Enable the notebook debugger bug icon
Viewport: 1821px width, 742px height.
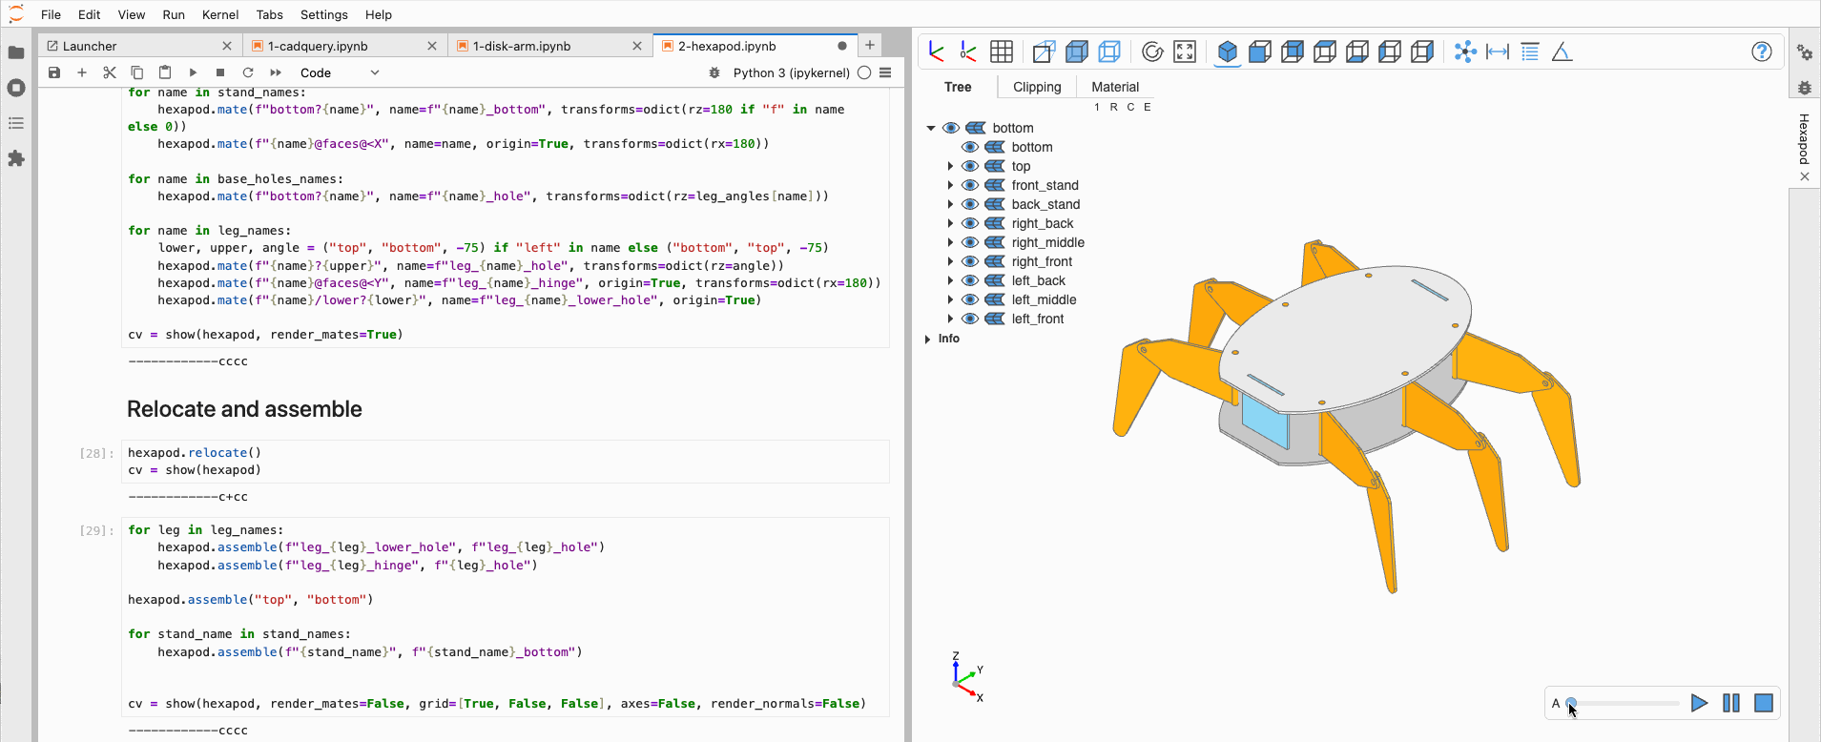pyautogui.click(x=714, y=72)
